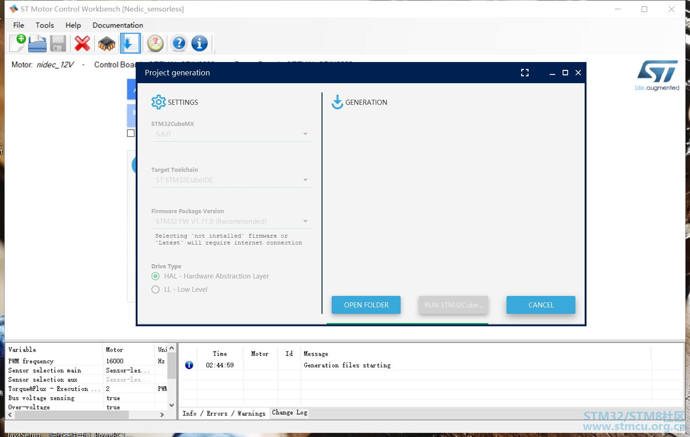The height and width of the screenshot is (437, 690).
Task: Click the Time column header in log
Action: pyautogui.click(x=220, y=354)
